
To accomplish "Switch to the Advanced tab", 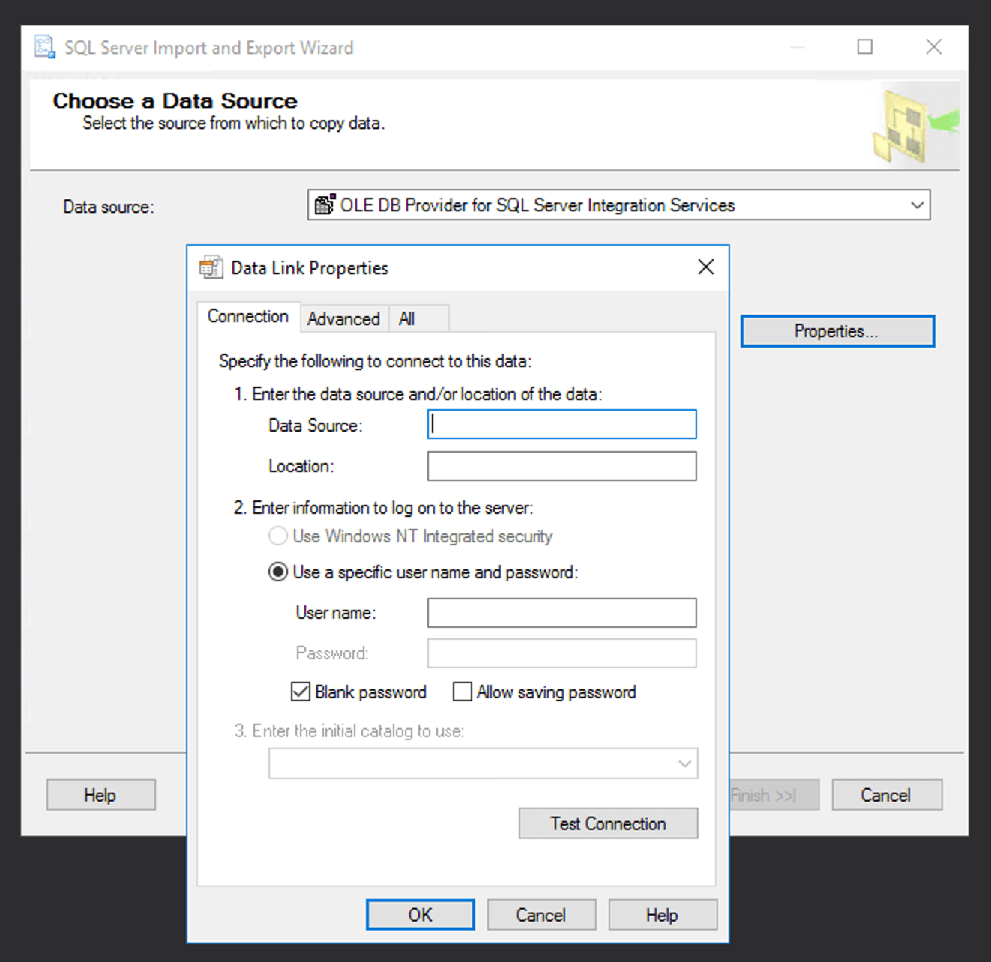I will (343, 319).
